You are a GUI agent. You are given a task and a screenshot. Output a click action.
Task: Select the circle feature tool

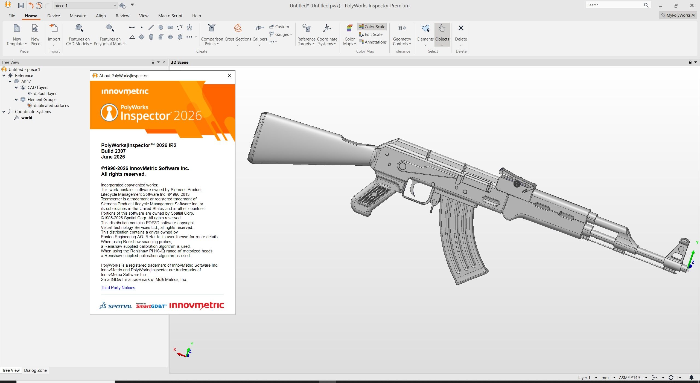point(161,27)
